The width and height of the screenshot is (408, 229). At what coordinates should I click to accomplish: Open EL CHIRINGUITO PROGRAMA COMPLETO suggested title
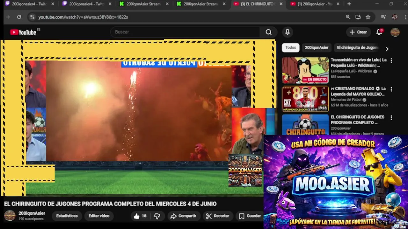point(357,120)
